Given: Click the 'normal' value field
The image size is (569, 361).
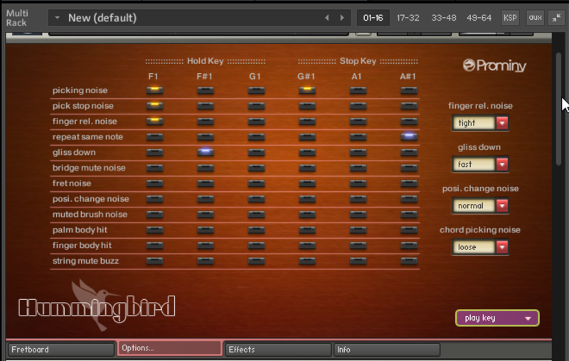Looking at the screenshot, I should pyautogui.click(x=474, y=205).
